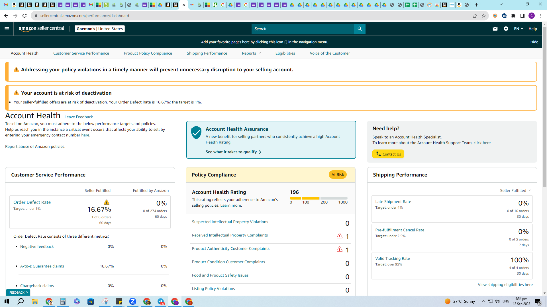547x307 pixels.
Task: Open Voice of the Customer tab
Action: pos(330,53)
